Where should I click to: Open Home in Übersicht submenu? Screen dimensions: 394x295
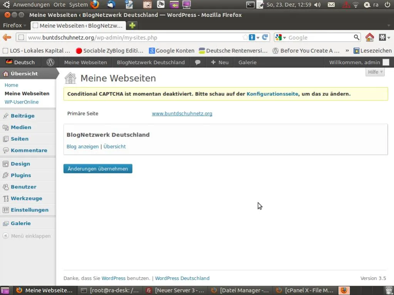[11, 85]
